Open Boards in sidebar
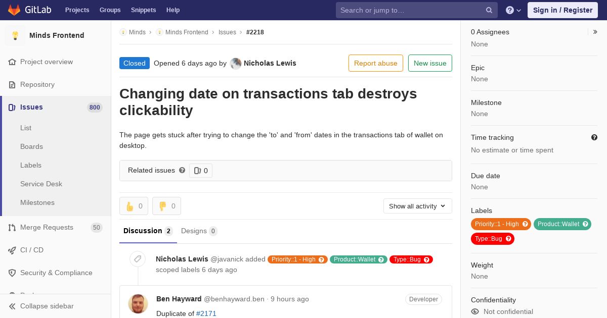The width and height of the screenshot is (607, 318). coord(31,146)
